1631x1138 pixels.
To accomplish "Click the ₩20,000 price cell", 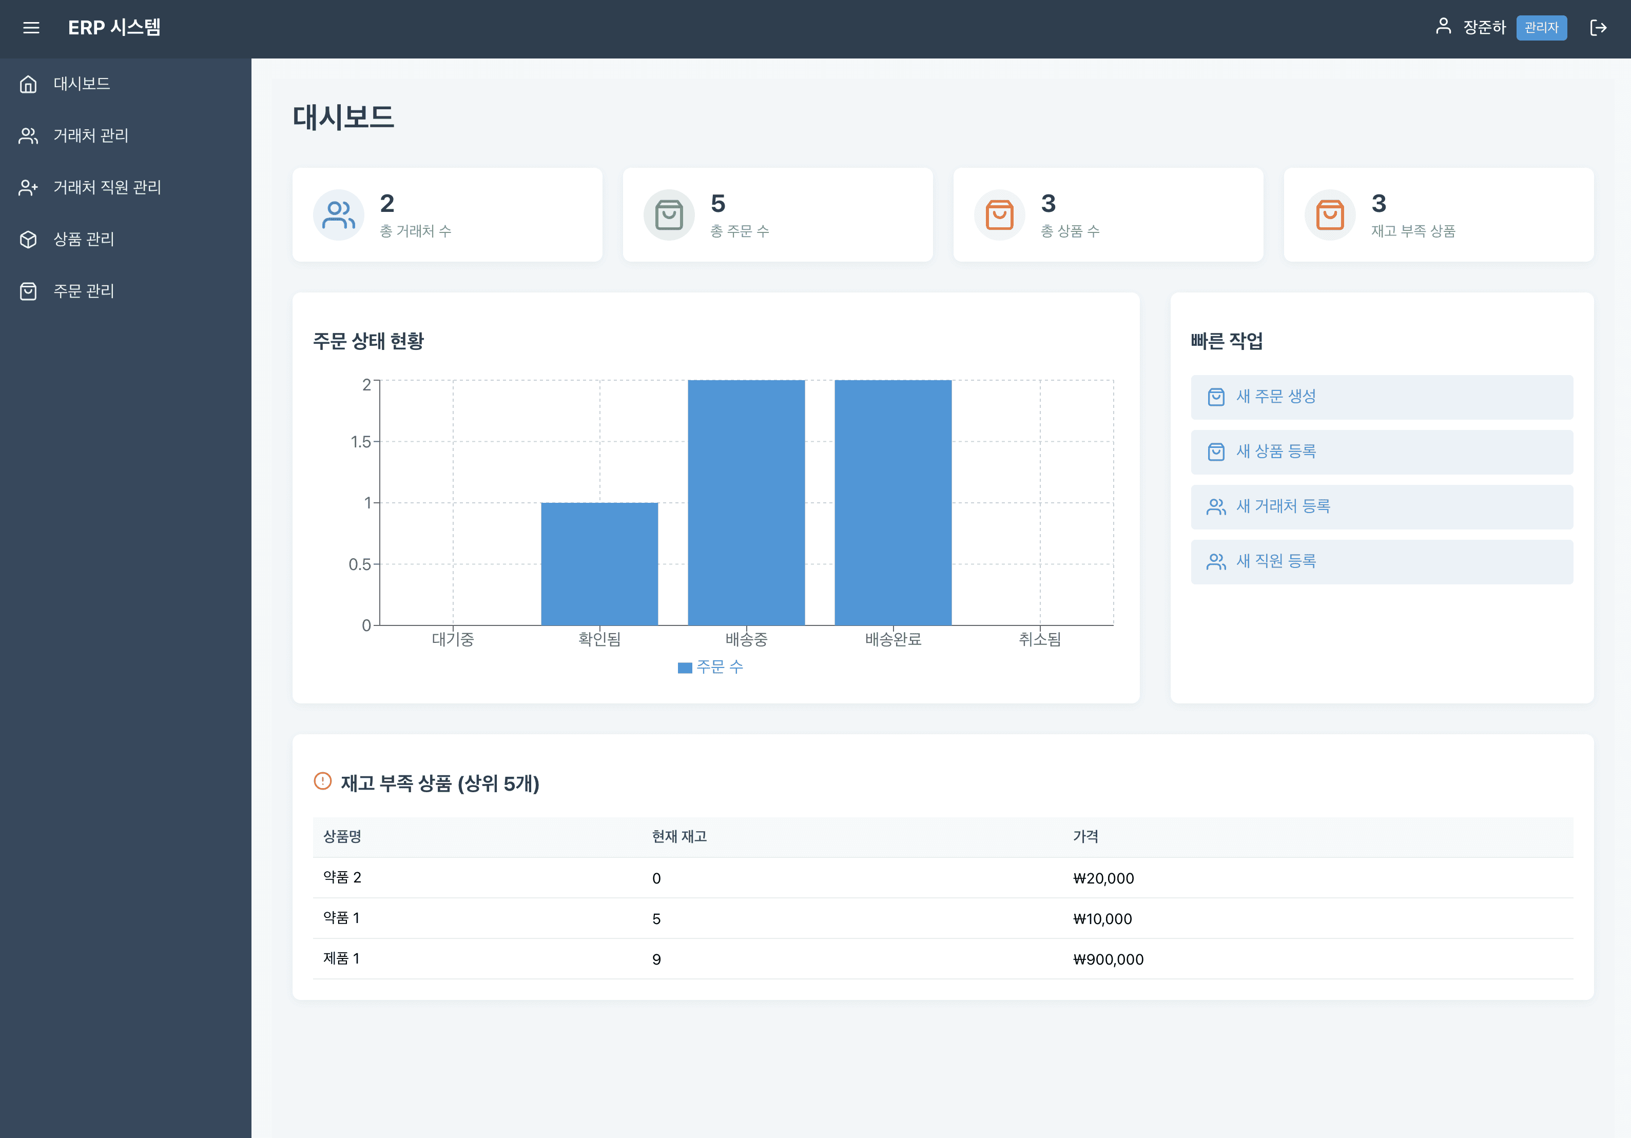I will [x=1103, y=878].
